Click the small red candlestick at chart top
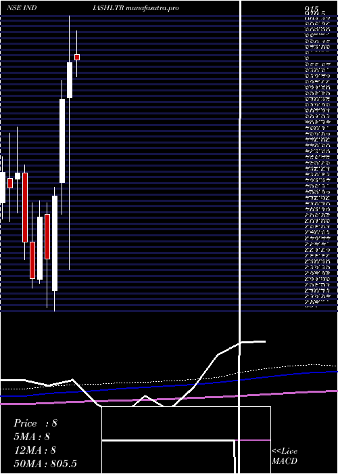 [x=77, y=57]
